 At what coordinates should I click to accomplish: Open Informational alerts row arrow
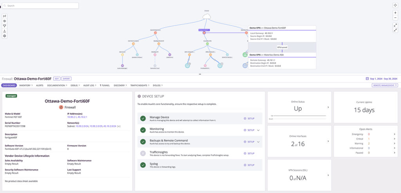(x=395, y=148)
